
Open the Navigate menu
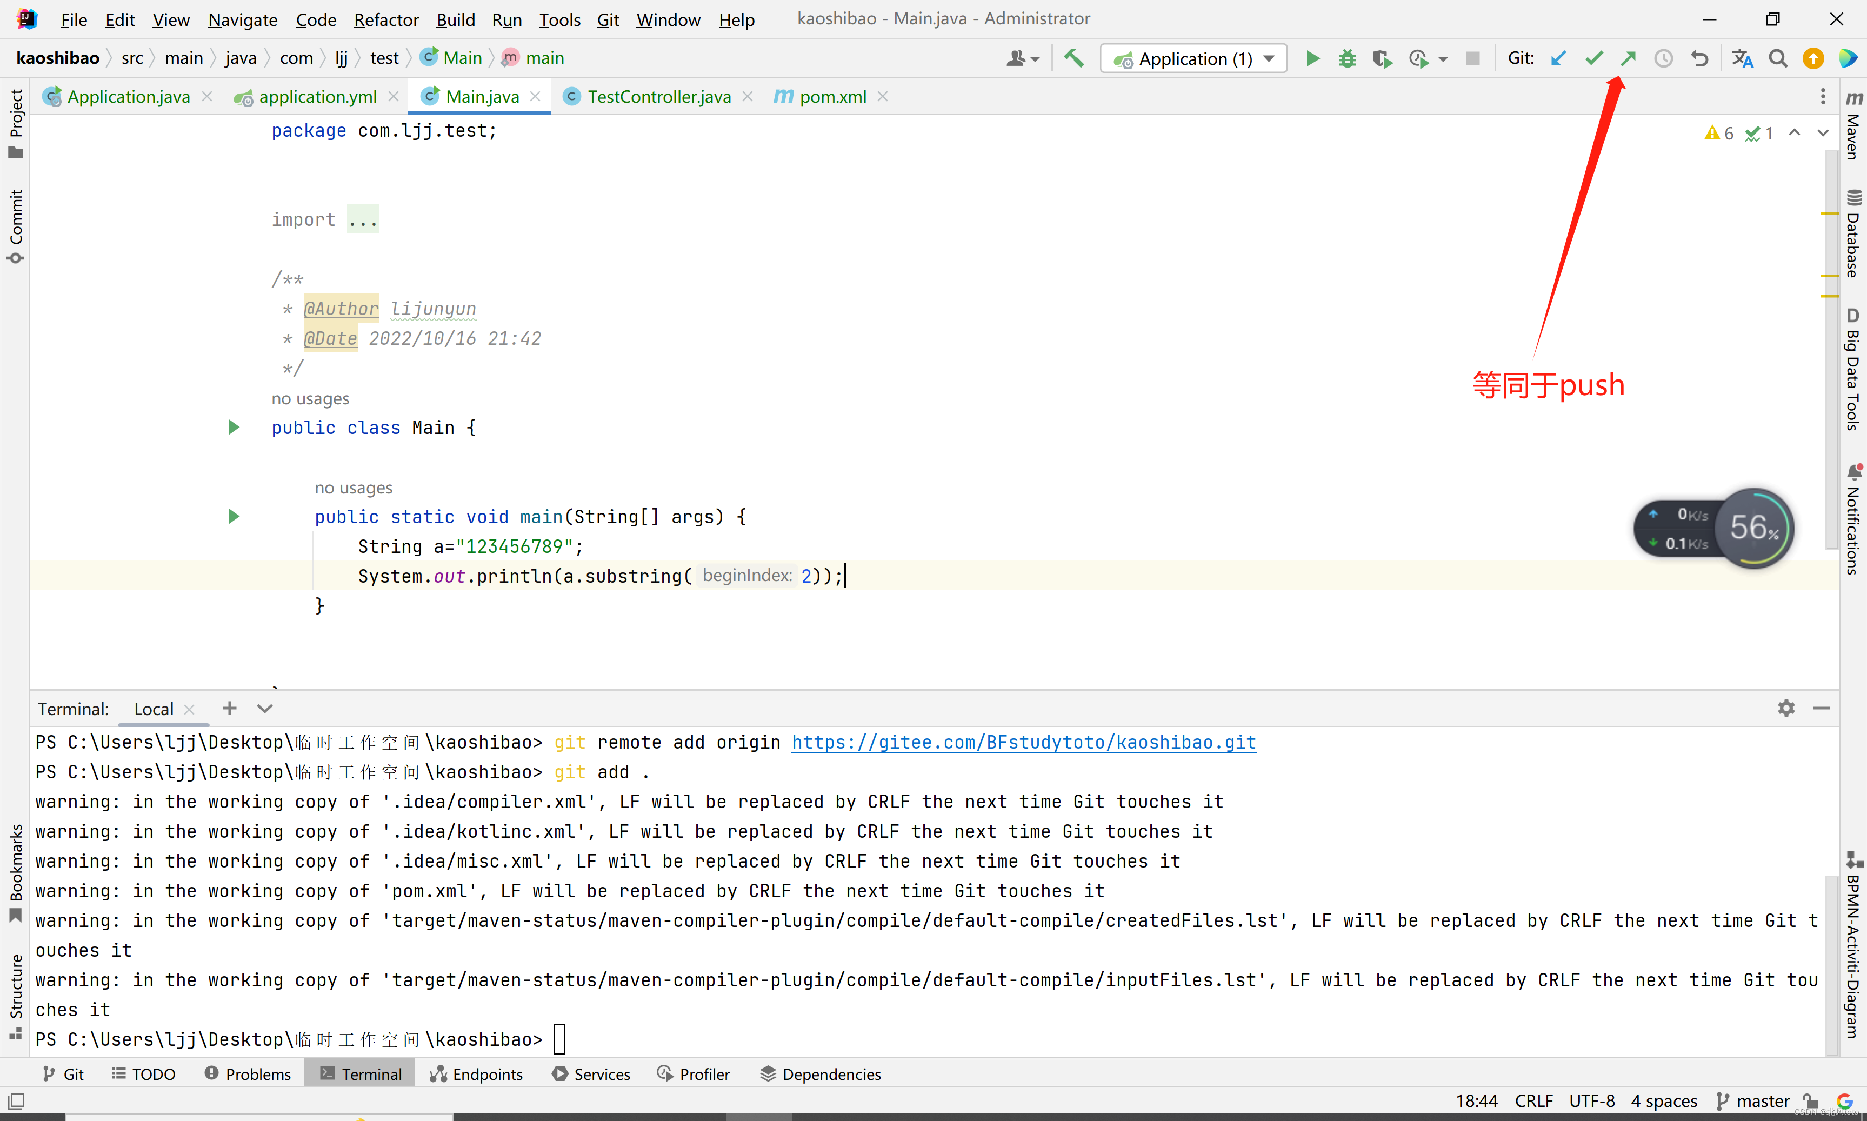click(x=243, y=19)
